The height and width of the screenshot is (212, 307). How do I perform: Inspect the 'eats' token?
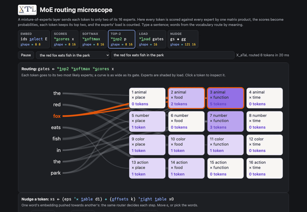coord(56,127)
